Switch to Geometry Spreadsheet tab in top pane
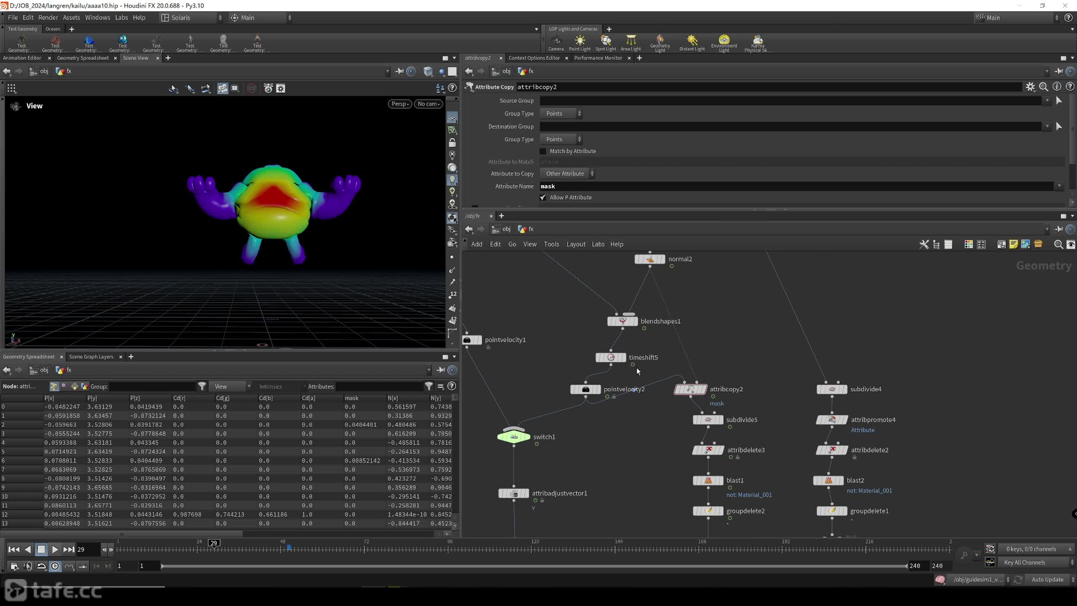Image resolution: width=1077 pixels, height=606 pixels. pyautogui.click(x=83, y=58)
